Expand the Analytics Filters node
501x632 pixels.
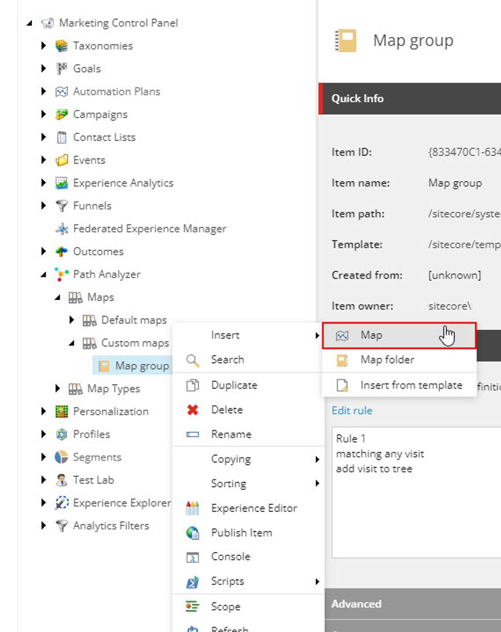(x=43, y=526)
